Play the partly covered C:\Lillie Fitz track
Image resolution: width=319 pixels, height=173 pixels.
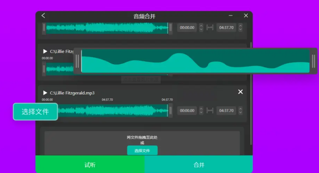tap(45, 51)
